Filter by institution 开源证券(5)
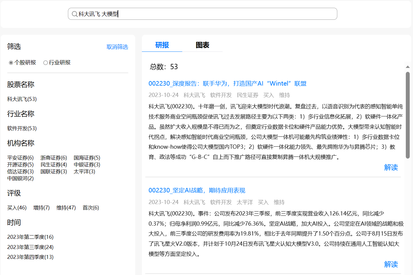Image resolution: width=413 pixels, height=275 pixels. click(20, 165)
